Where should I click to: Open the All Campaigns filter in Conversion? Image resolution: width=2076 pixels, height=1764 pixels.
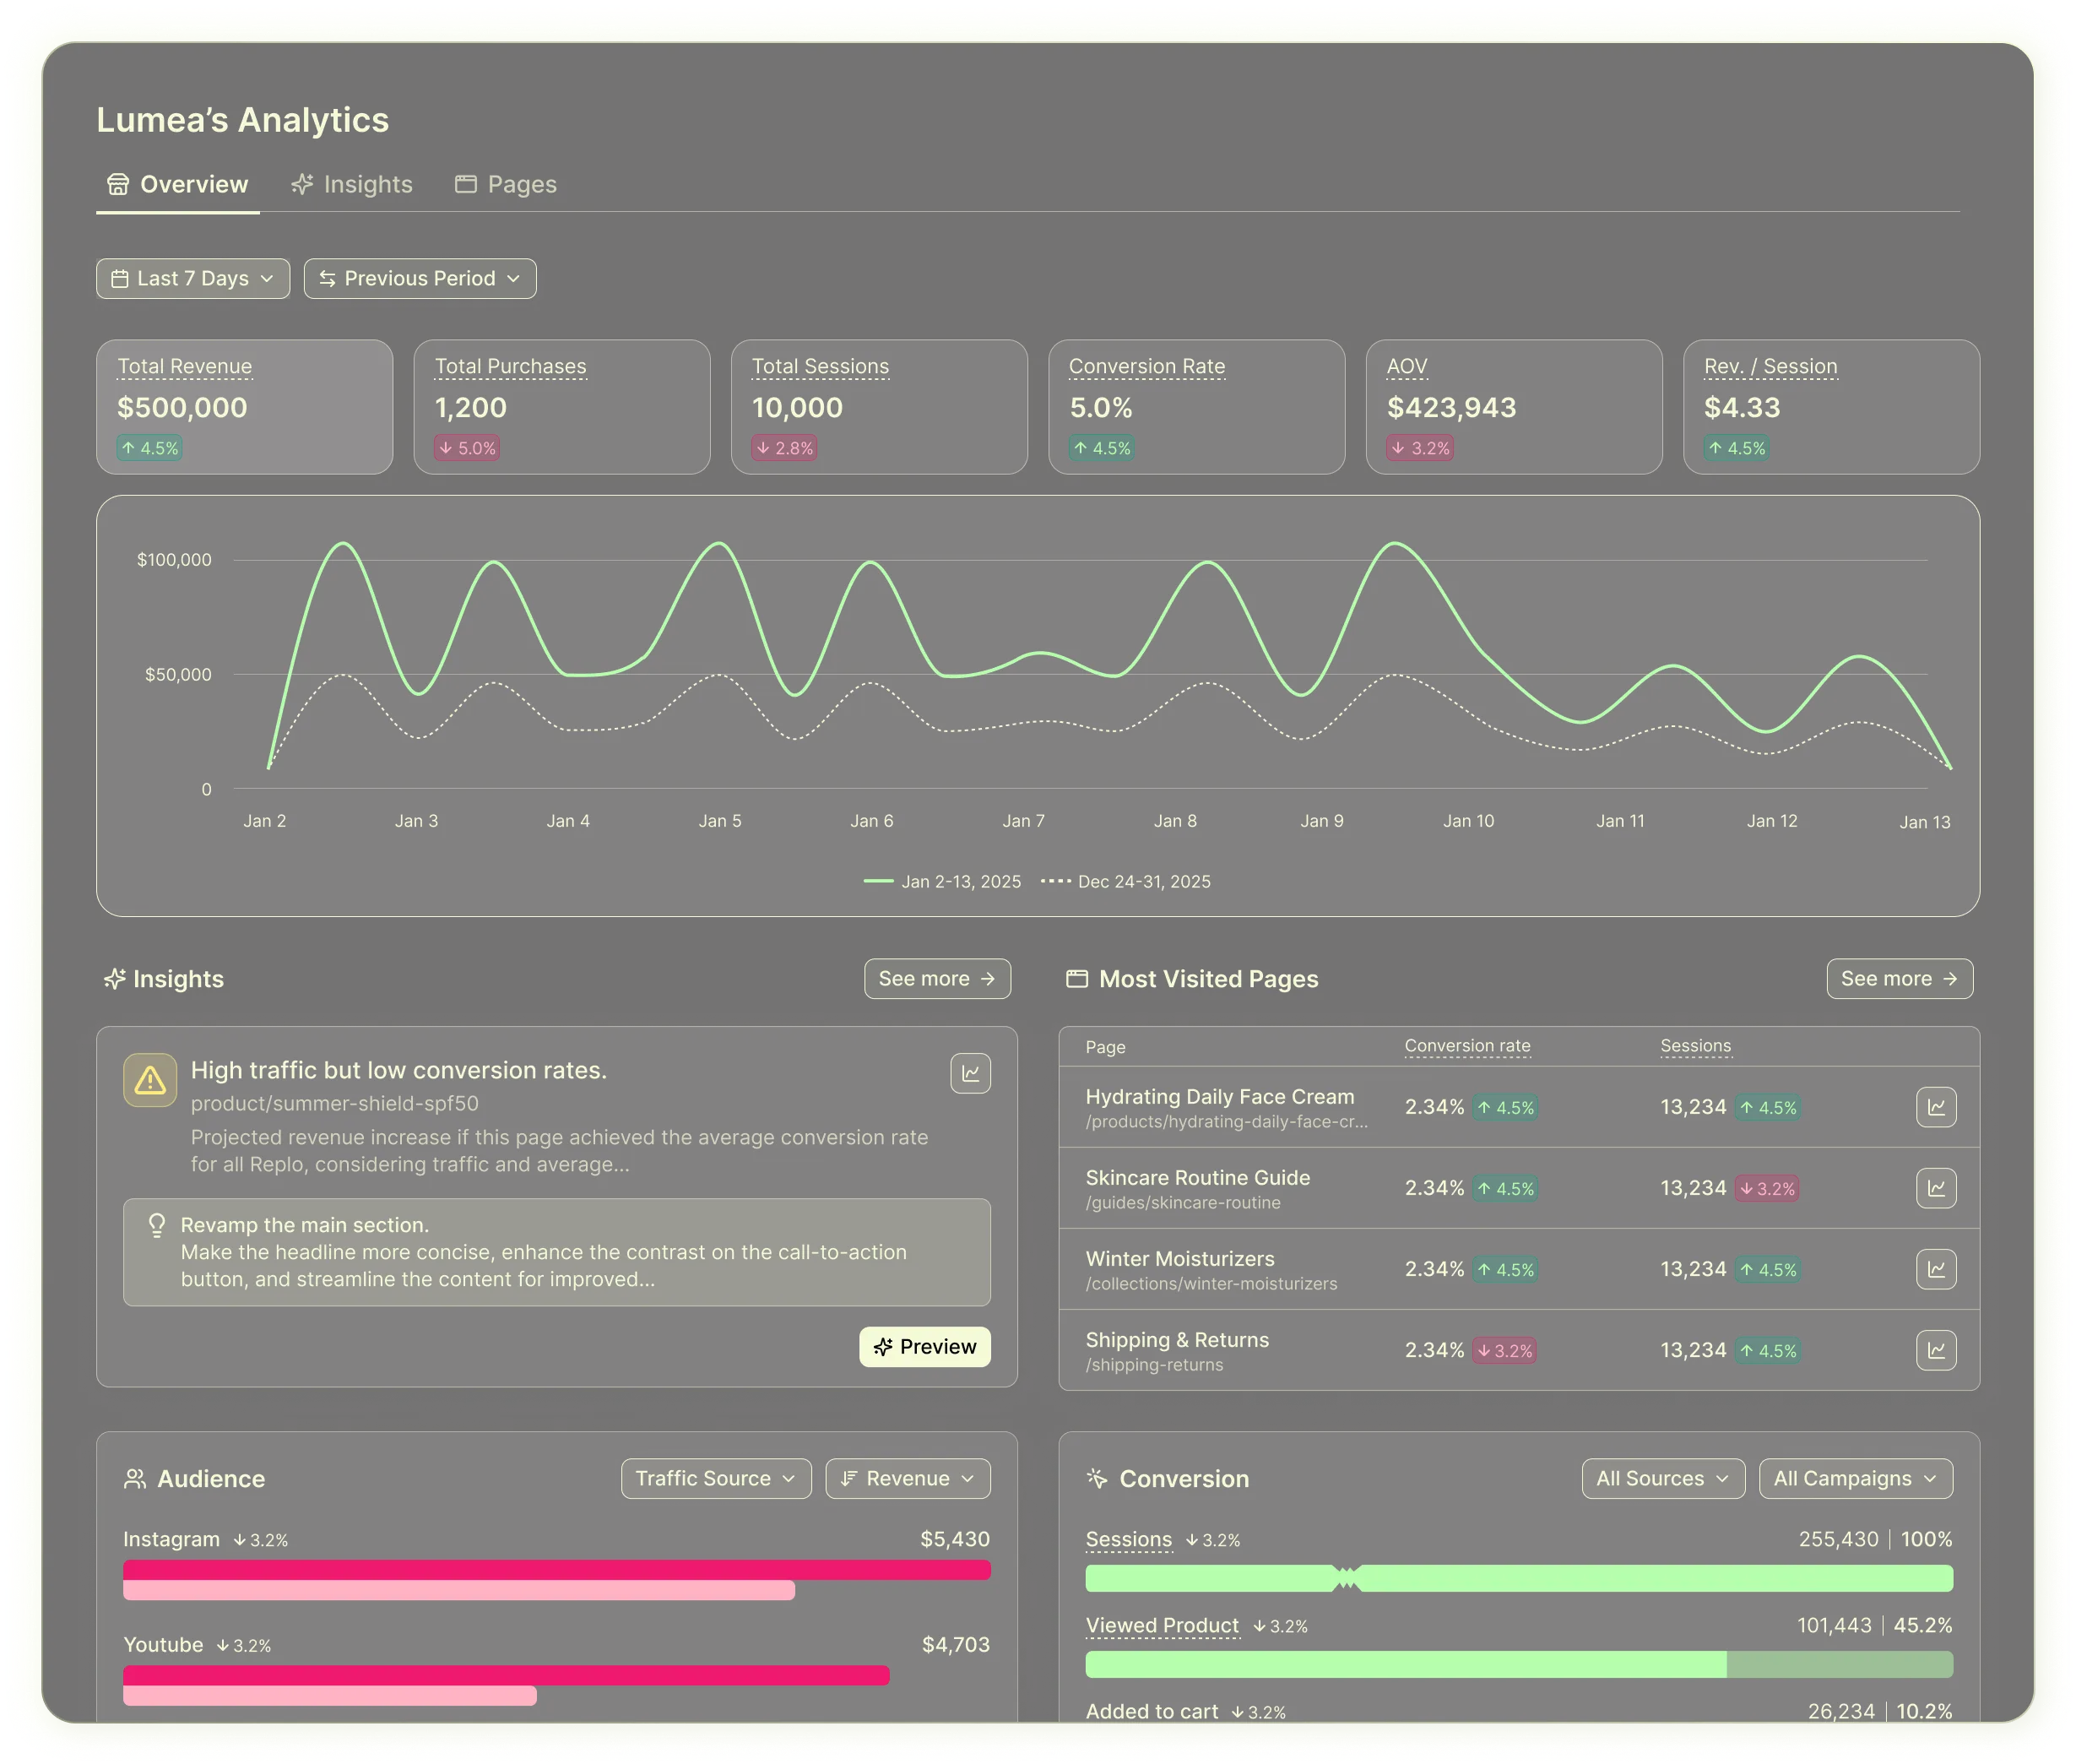pyautogui.click(x=1854, y=1478)
